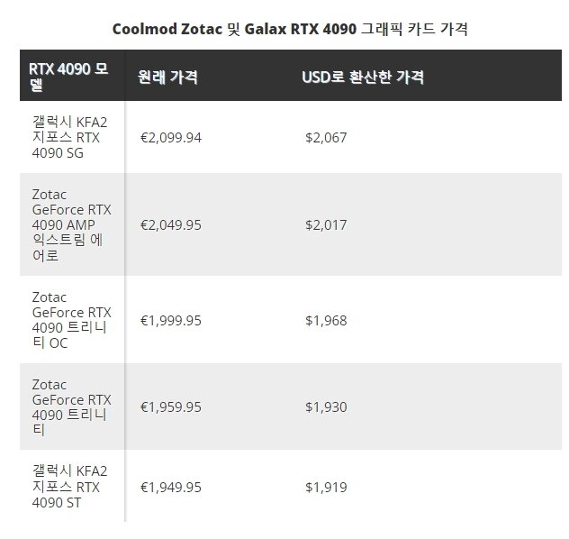Click the dark table header bar's empty area

(493, 75)
